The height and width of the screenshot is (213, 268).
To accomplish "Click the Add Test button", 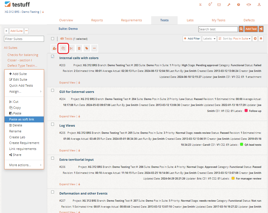I will click(251, 29).
